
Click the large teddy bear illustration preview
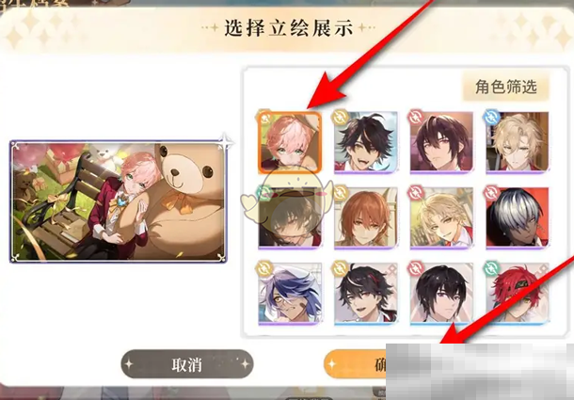coord(119,201)
